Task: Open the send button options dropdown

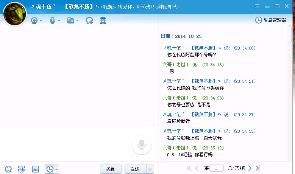Action: 150,169
